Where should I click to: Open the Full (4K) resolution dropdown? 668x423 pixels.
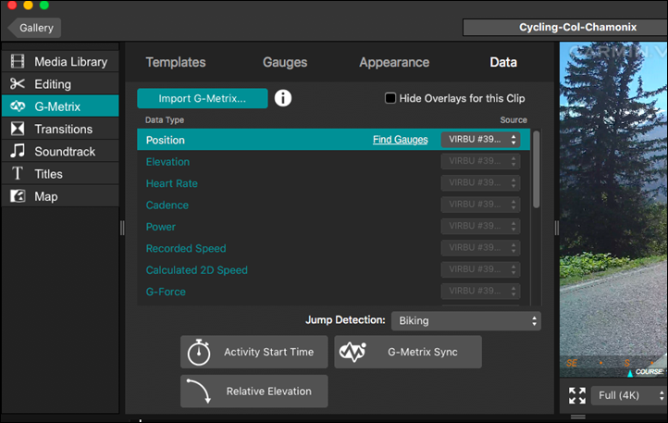(629, 395)
